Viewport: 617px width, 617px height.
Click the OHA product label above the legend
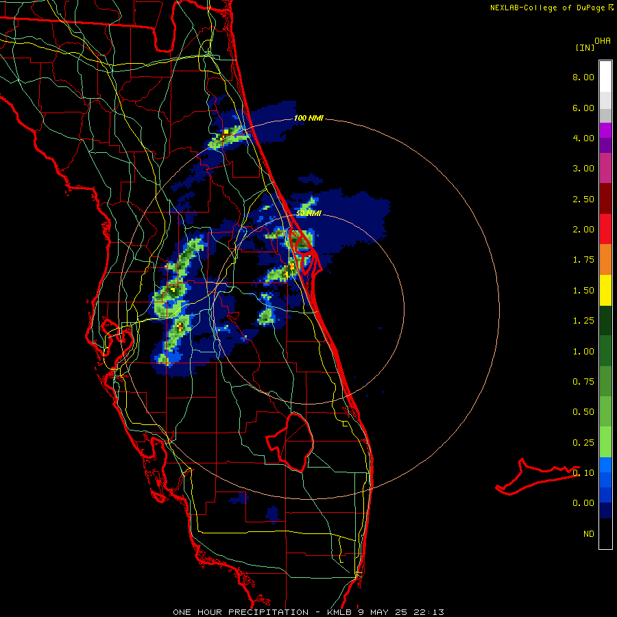pos(603,41)
